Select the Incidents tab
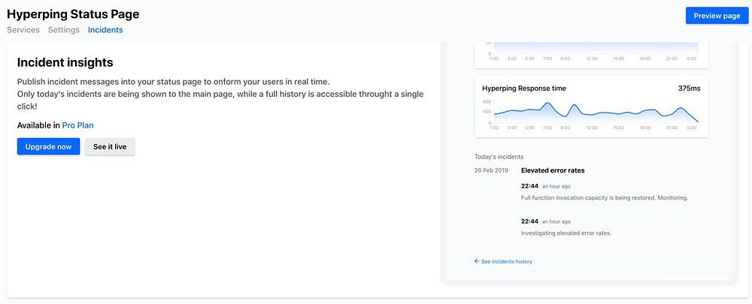The image size is (752, 304). click(x=105, y=30)
